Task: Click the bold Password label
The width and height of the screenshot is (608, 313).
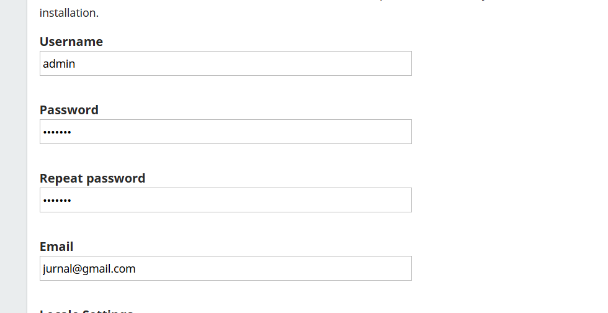Action: coord(69,110)
